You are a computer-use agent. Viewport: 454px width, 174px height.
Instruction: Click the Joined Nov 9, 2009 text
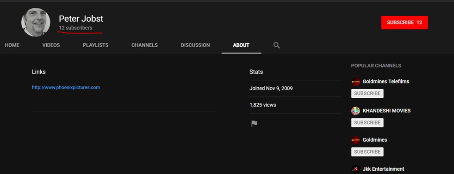[x=271, y=88]
